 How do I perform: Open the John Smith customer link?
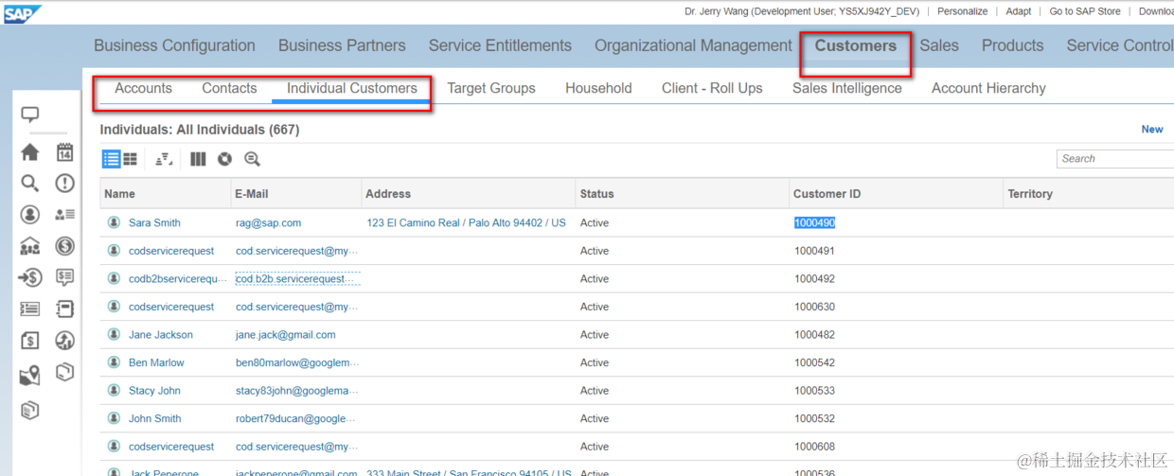tap(154, 418)
